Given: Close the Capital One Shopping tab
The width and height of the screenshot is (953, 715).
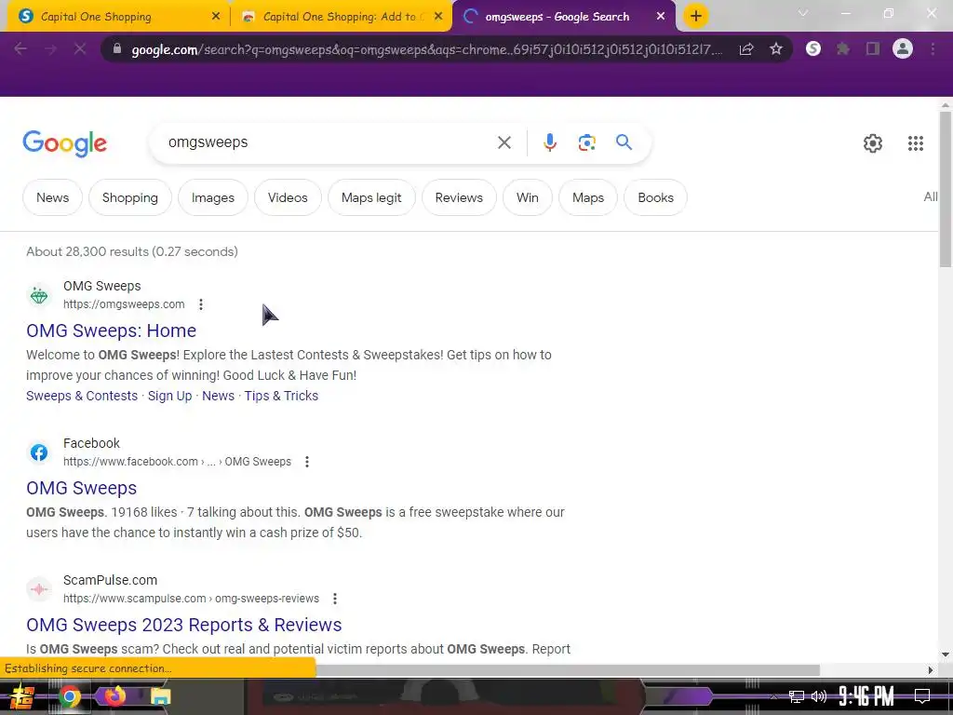Looking at the screenshot, I should [x=216, y=17].
